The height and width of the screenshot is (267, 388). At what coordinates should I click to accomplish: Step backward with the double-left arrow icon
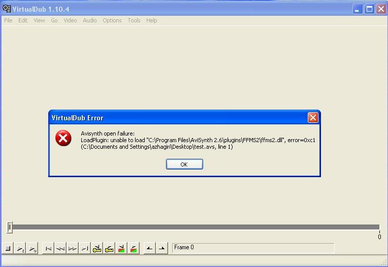pos(60,248)
